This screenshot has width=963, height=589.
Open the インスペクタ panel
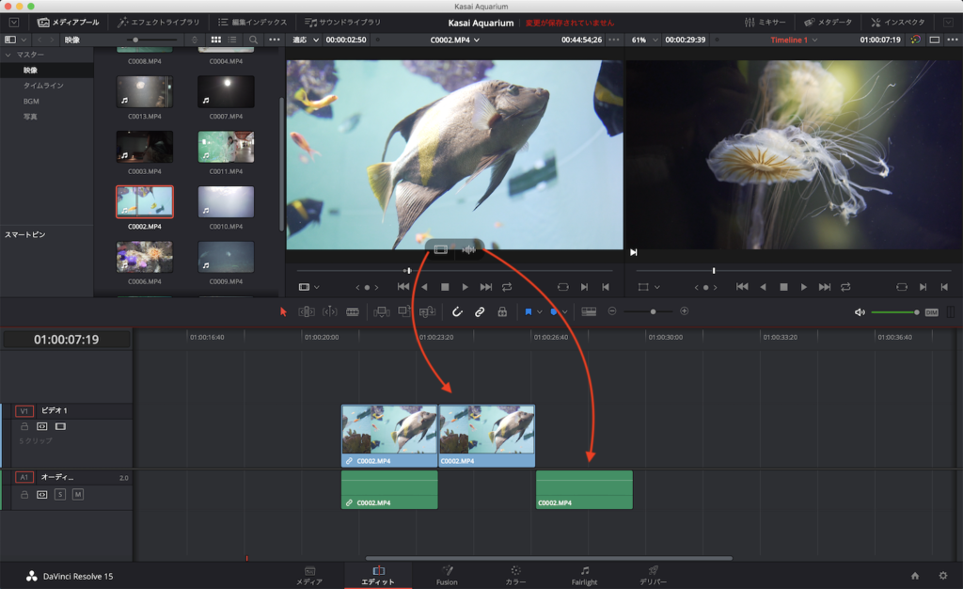click(x=898, y=22)
